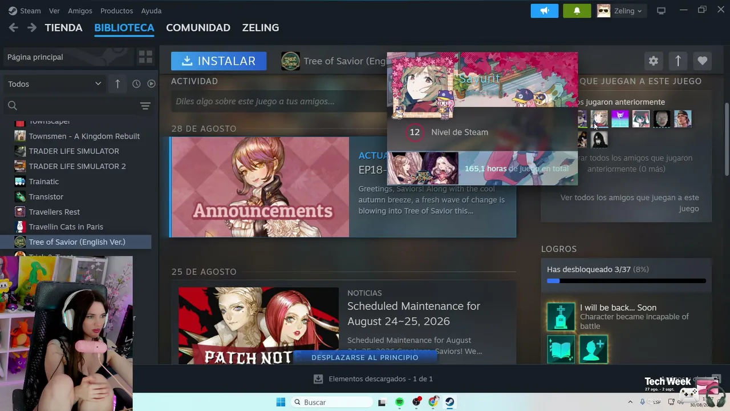Open the Announcements news thumbnail
Viewport: 730px width, 411px height.
[x=260, y=187]
